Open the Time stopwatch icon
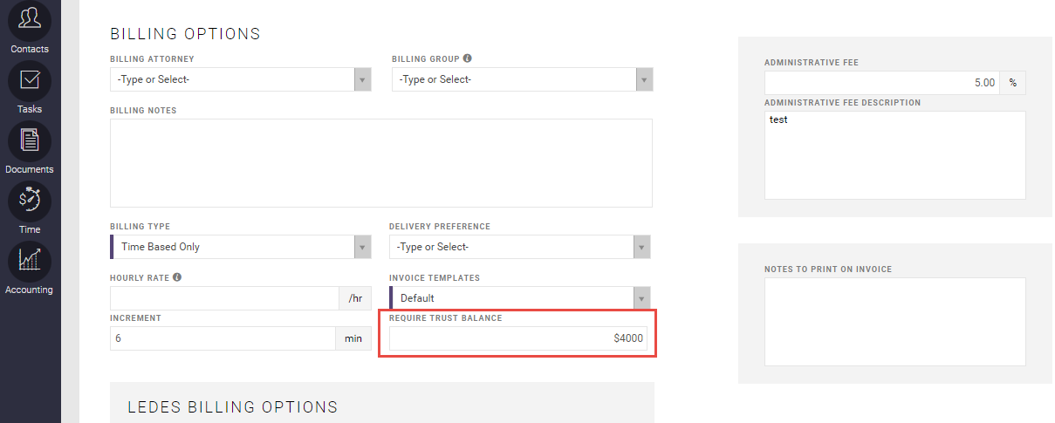This screenshot has width=1055, height=423. point(30,200)
